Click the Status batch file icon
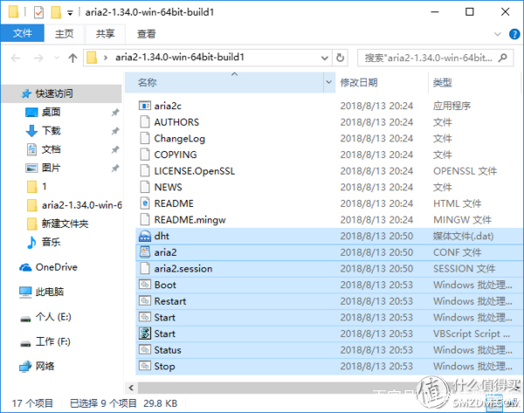This screenshot has width=524, height=413. 145,349
